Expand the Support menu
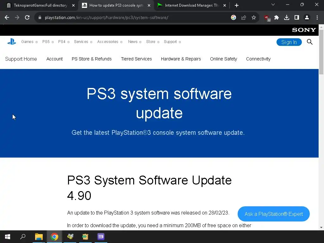The height and width of the screenshot is (243, 324). (x=172, y=42)
